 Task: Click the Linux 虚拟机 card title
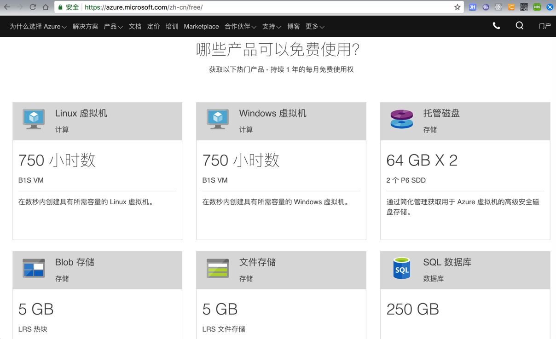[81, 114]
